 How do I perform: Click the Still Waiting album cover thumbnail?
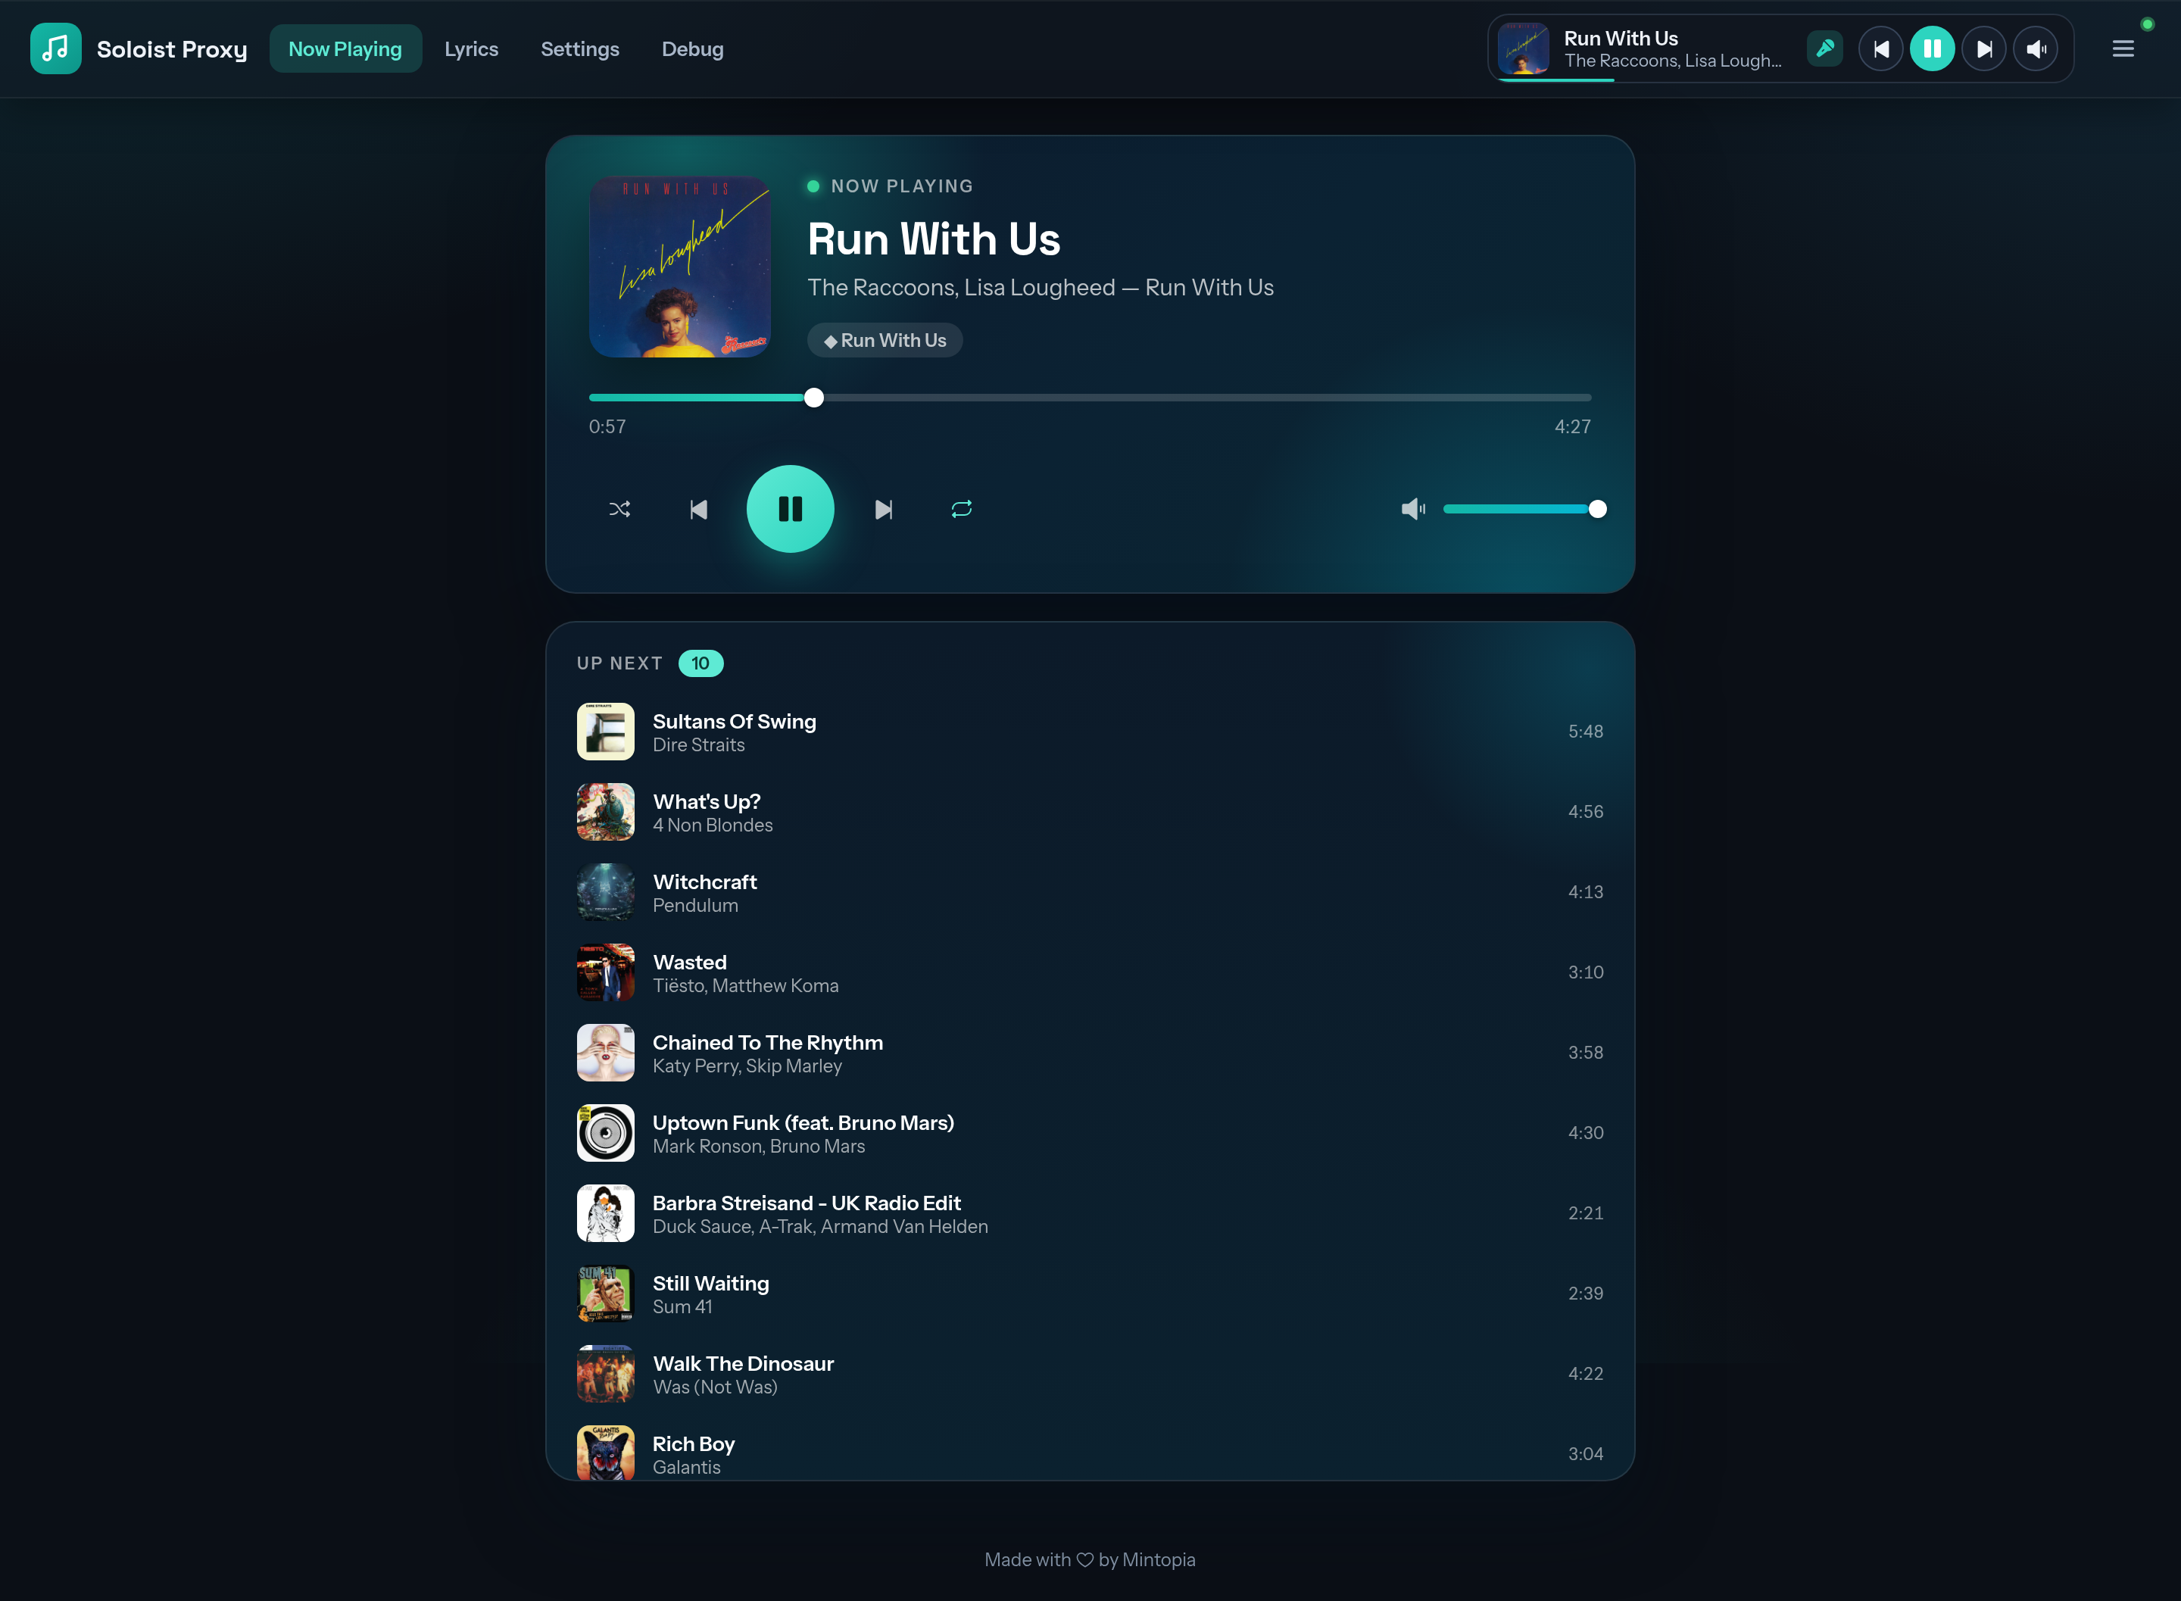coord(606,1294)
